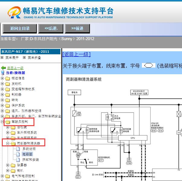
Task: Click the open folder icon for 驾驶员控制
Action: coord(8,122)
